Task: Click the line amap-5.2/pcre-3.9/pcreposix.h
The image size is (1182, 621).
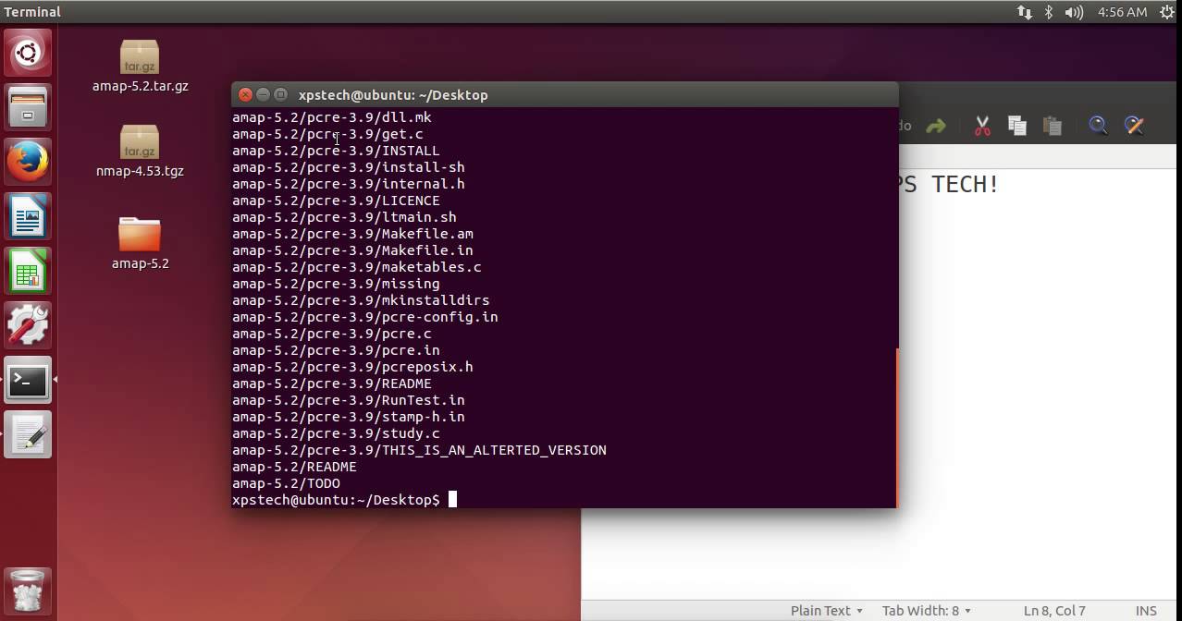Action: tap(352, 367)
